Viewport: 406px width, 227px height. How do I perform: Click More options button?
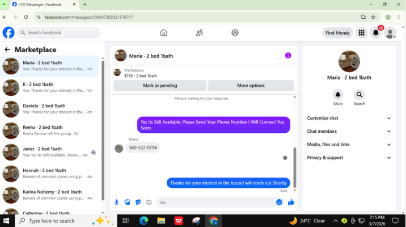pyautogui.click(x=251, y=86)
